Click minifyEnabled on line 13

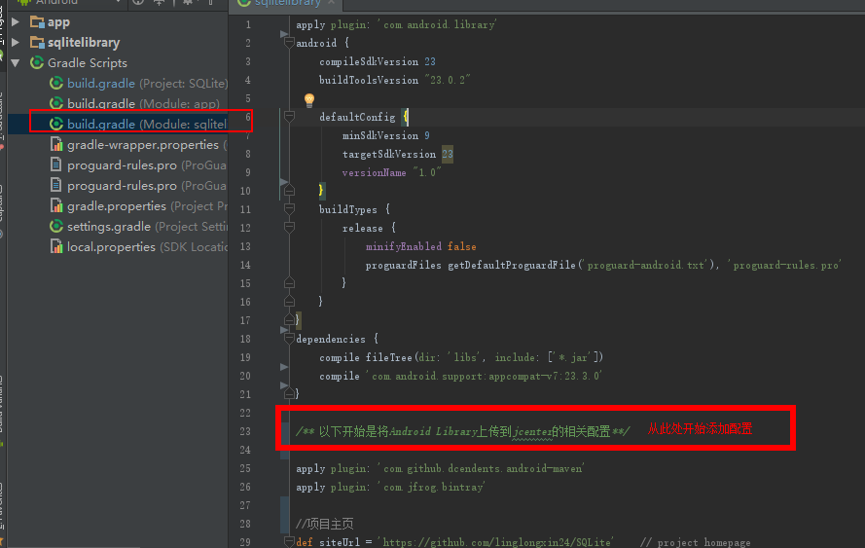403,246
